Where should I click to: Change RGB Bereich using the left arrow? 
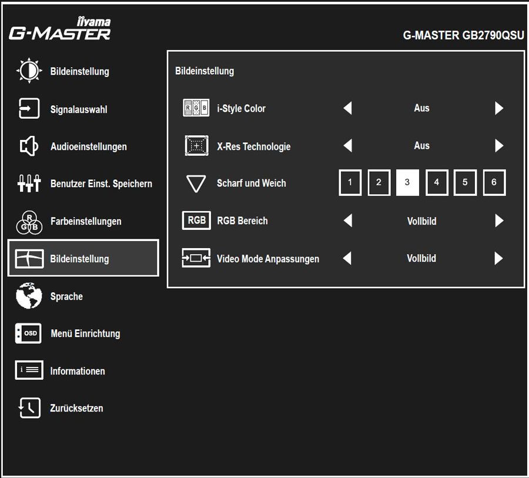[347, 220]
